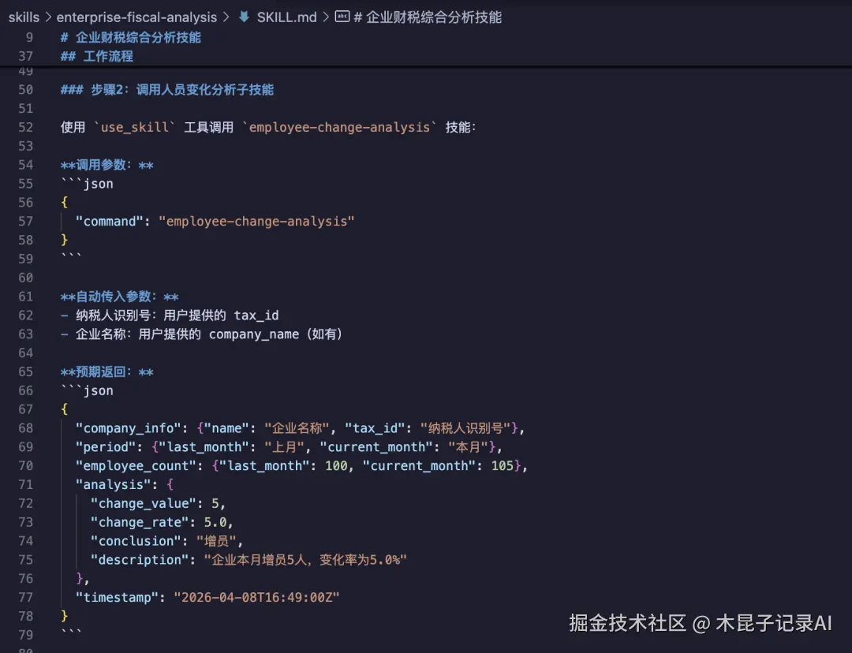Click the "change_rate" key
Viewport: 852px width, 653px height.
click(x=139, y=522)
